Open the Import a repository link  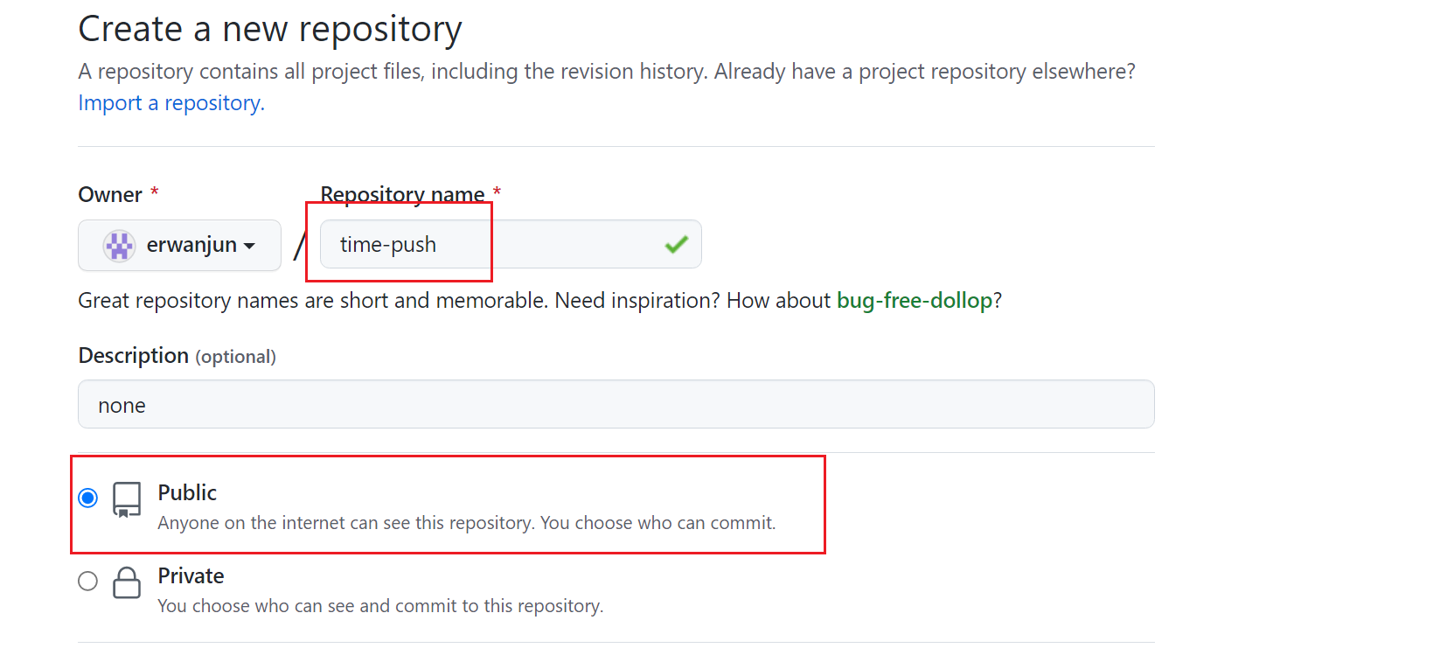171,103
